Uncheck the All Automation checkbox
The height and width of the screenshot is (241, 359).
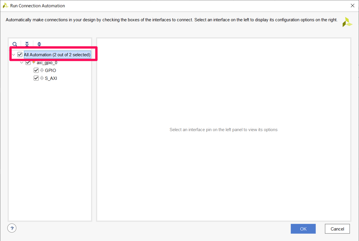click(x=20, y=54)
